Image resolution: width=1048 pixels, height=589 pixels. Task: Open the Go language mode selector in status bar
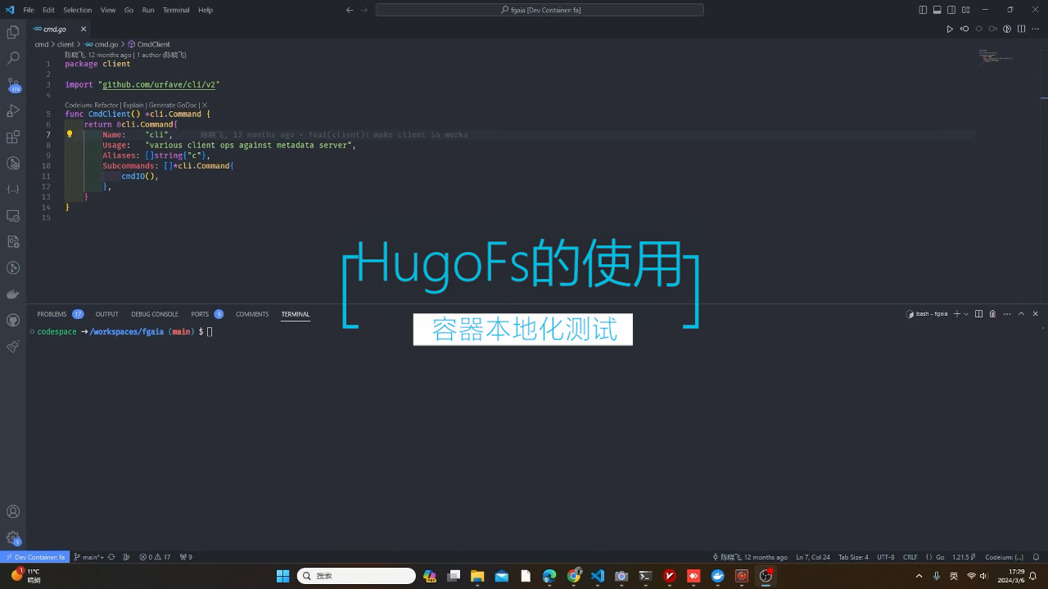pyautogui.click(x=940, y=557)
